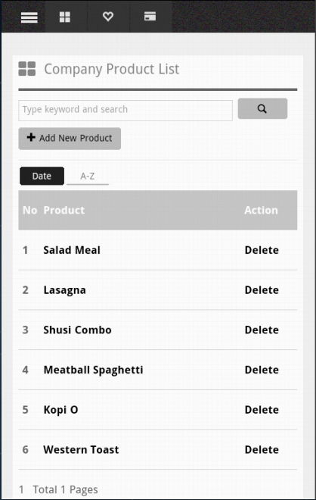Open the Western Toast product entry

[81, 449]
